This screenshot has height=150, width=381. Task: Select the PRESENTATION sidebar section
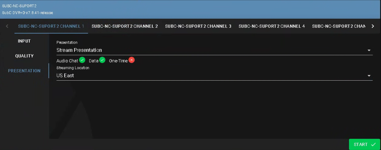pyautogui.click(x=24, y=71)
